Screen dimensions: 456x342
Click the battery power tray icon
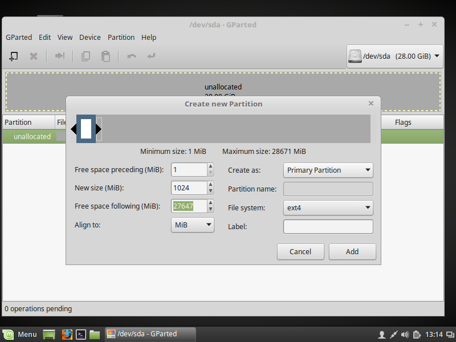coord(417,335)
